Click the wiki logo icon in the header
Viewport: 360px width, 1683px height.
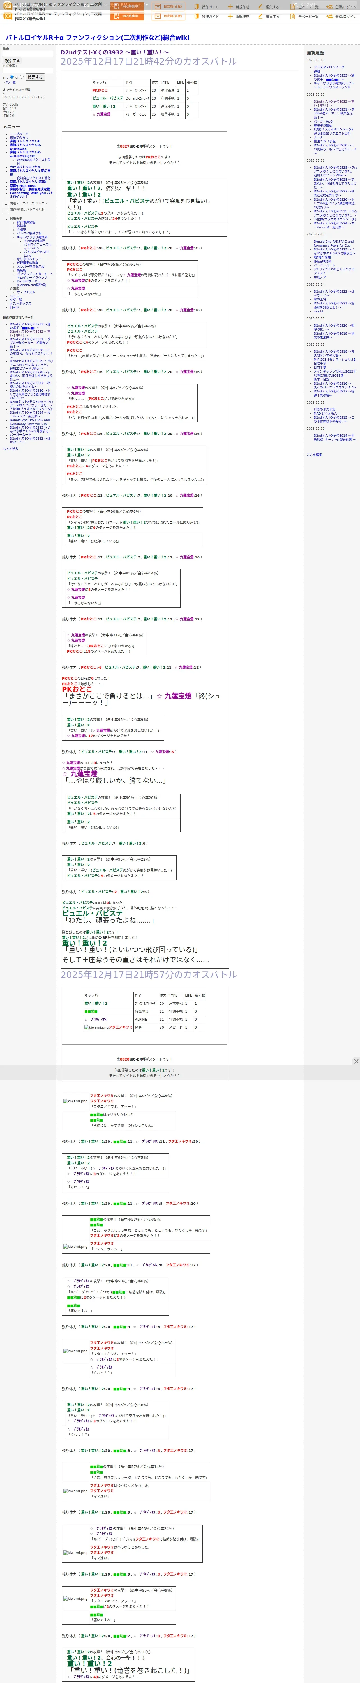[8, 16]
